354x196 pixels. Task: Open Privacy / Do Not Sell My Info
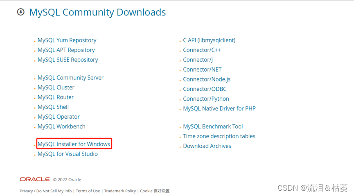point(45,191)
